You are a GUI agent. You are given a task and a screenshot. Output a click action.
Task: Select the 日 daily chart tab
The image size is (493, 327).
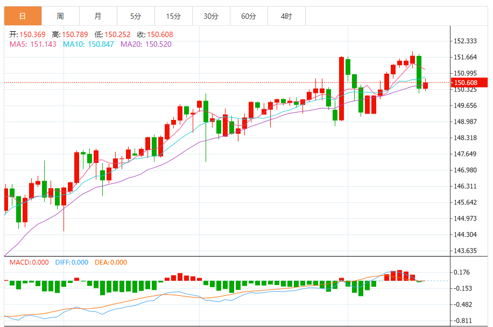23,16
